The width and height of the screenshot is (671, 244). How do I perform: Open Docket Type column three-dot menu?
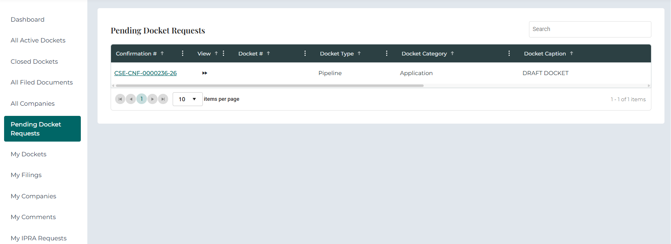[x=387, y=53]
